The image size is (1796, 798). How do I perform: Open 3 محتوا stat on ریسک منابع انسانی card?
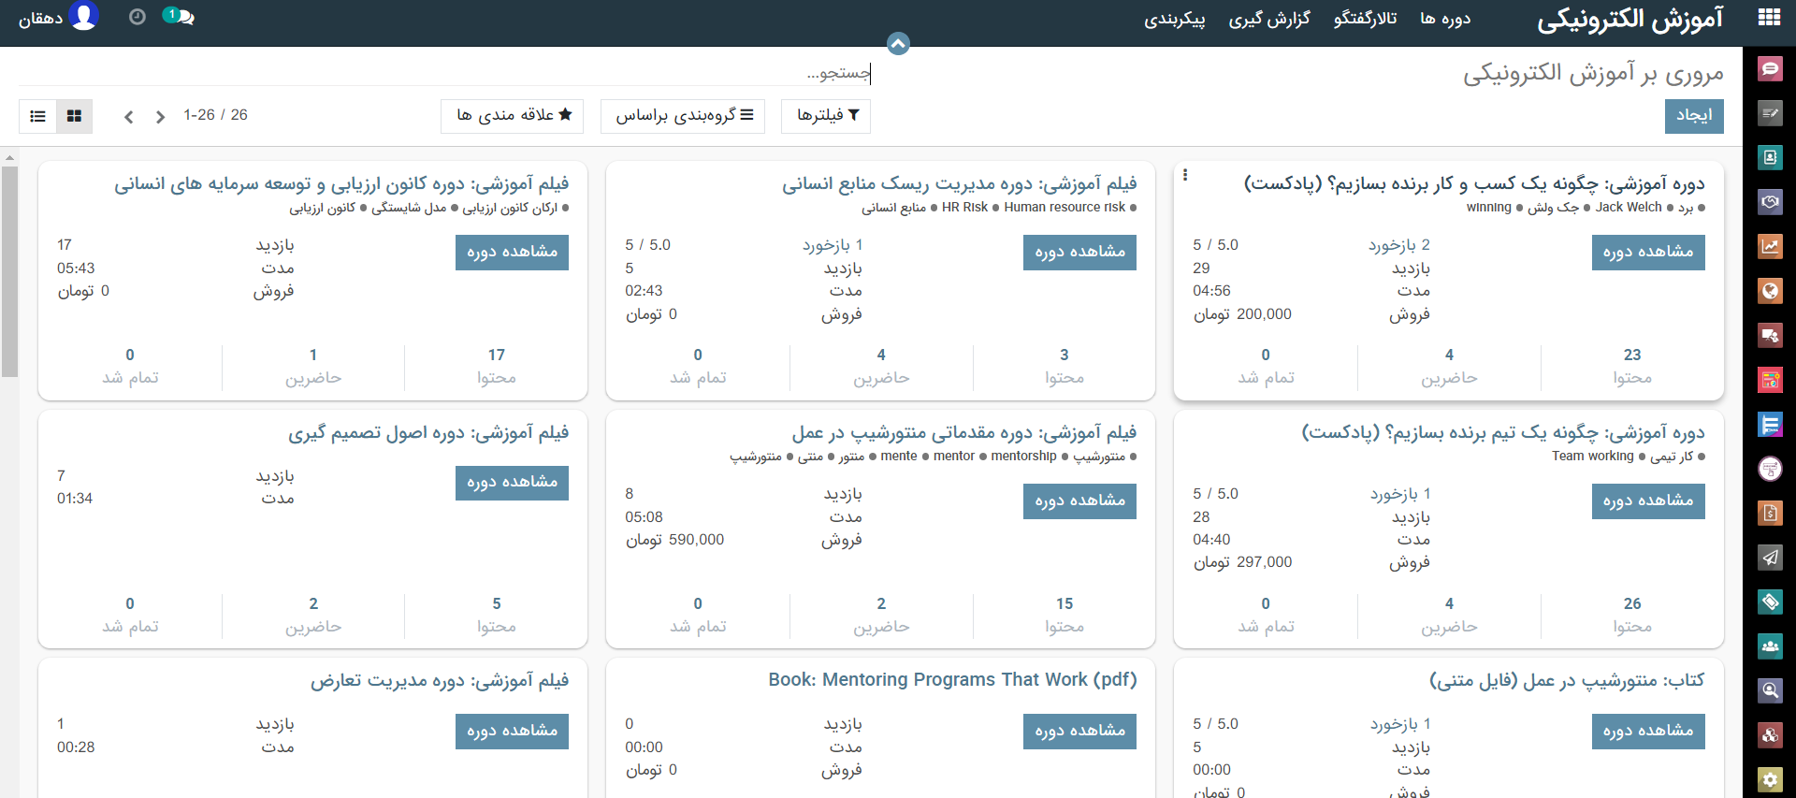pyautogui.click(x=1065, y=367)
